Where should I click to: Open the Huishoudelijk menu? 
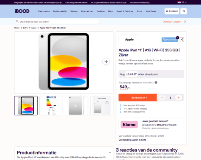60,11
